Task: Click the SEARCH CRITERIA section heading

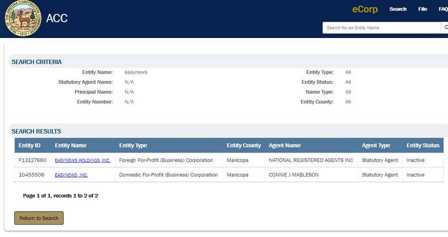Action: point(37,62)
